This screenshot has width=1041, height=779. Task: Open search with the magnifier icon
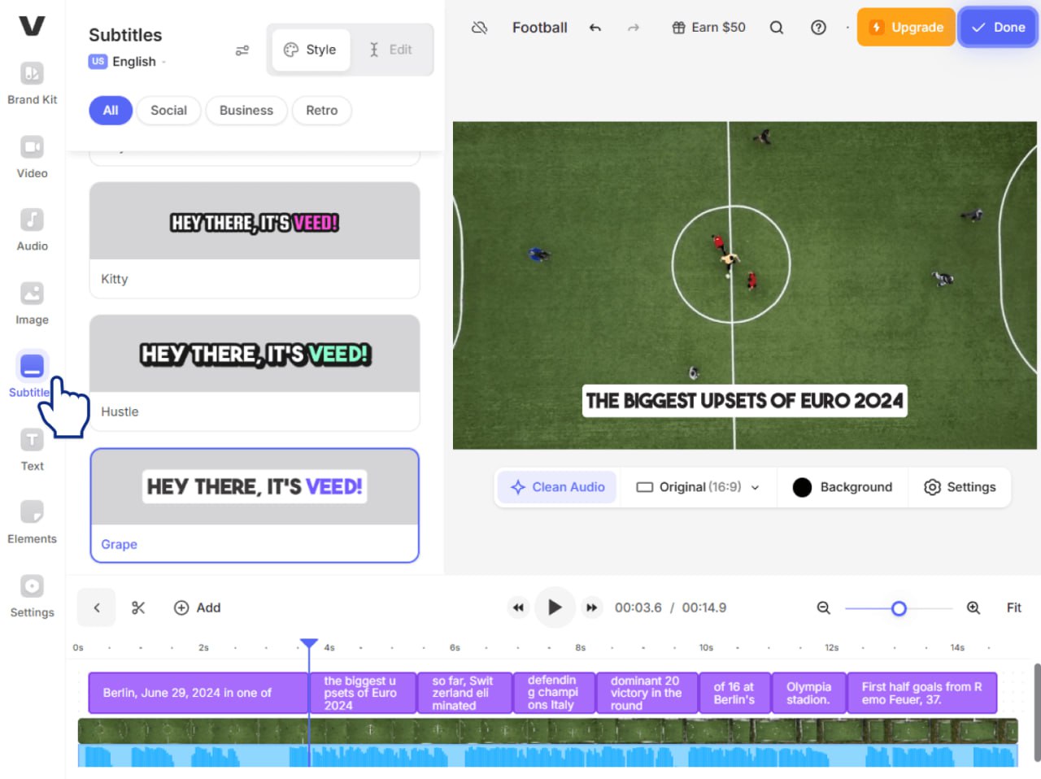(x=776, y=27)
